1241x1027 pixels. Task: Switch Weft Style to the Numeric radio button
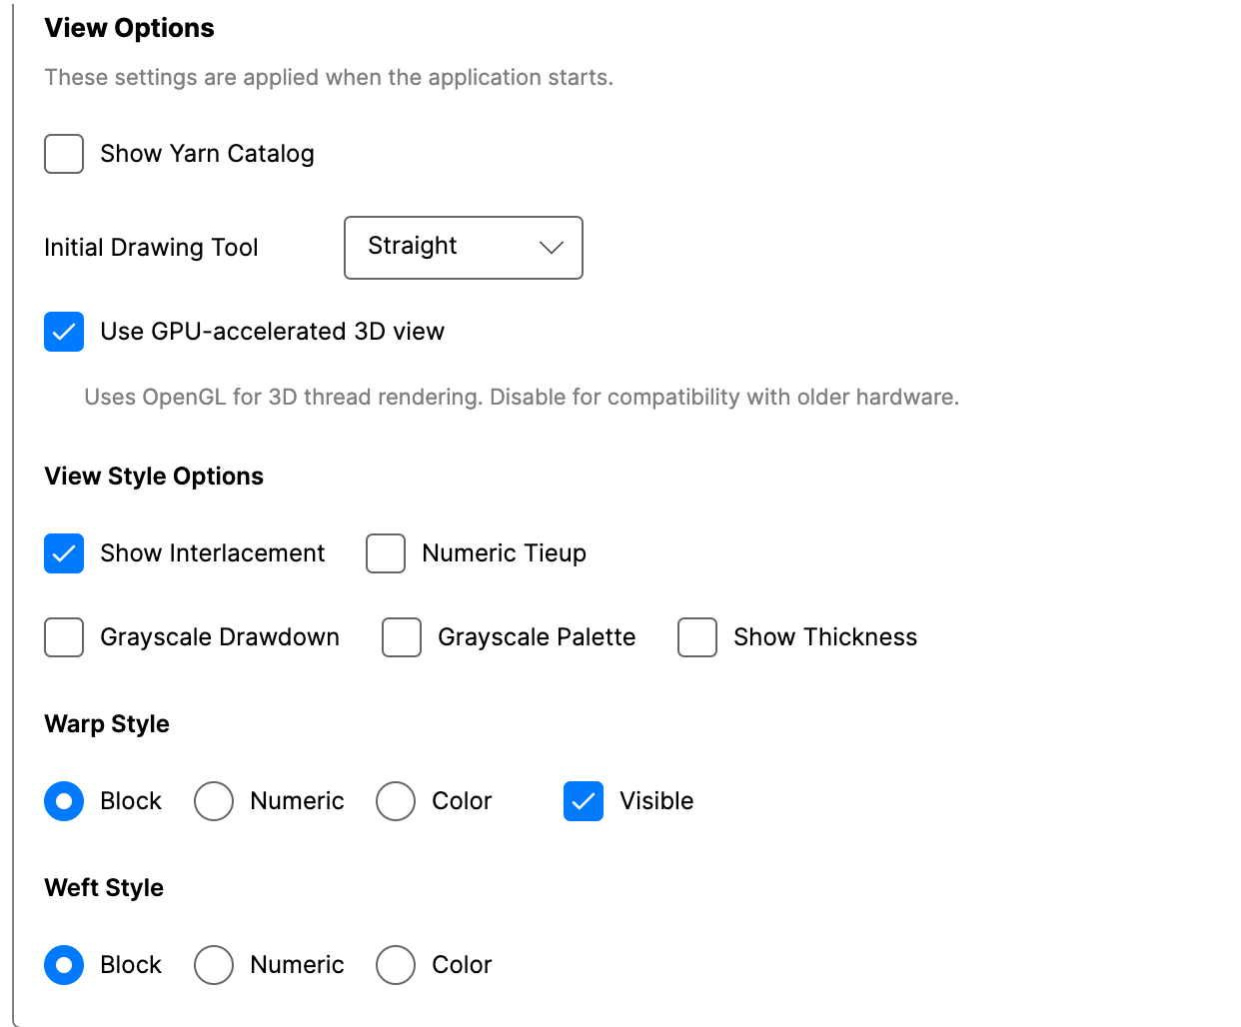click(x=214, y=965)
